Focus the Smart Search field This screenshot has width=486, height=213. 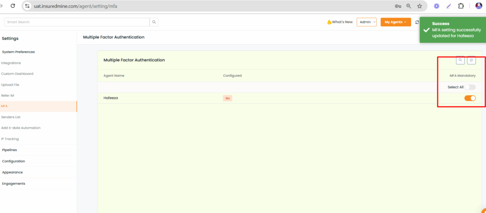pos(77,22)
